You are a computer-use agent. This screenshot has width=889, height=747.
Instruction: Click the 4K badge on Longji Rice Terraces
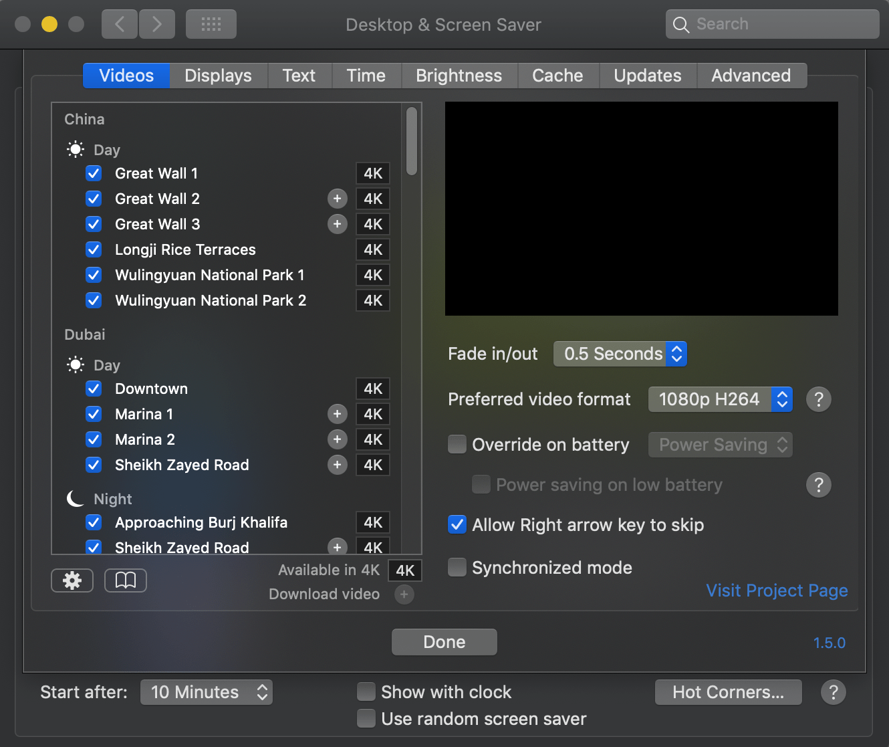[373, 249]
